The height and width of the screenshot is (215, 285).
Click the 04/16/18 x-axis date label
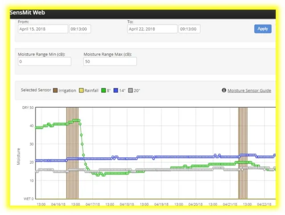[x=58, y=204]
